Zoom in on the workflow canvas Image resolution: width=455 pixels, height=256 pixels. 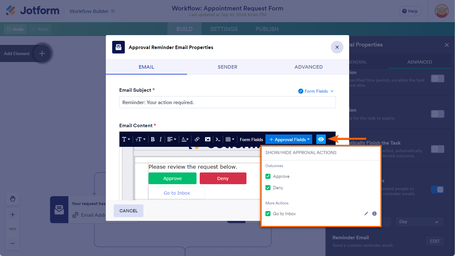click(x=13, y=215)
